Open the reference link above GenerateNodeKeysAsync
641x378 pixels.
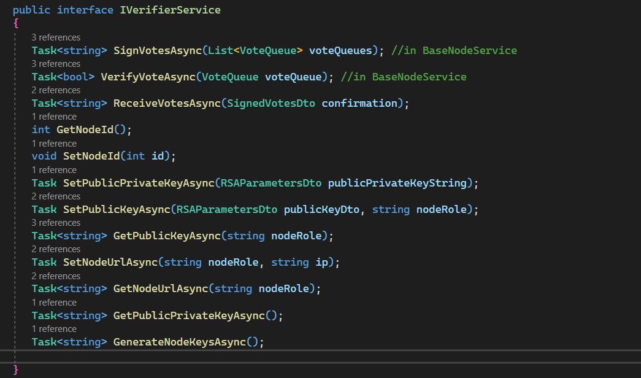54,329
